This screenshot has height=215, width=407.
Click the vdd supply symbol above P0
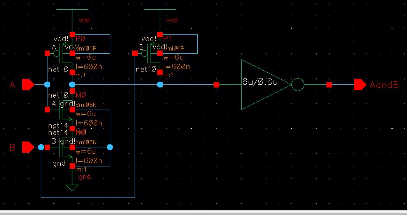[72, 10]
